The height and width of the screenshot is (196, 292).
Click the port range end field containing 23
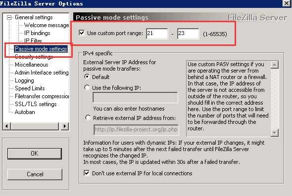point(188,34)
